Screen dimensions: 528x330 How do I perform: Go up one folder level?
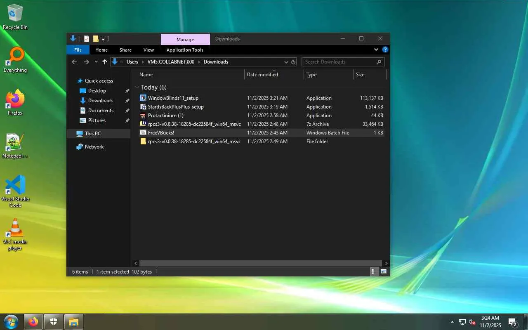[105, 62]
